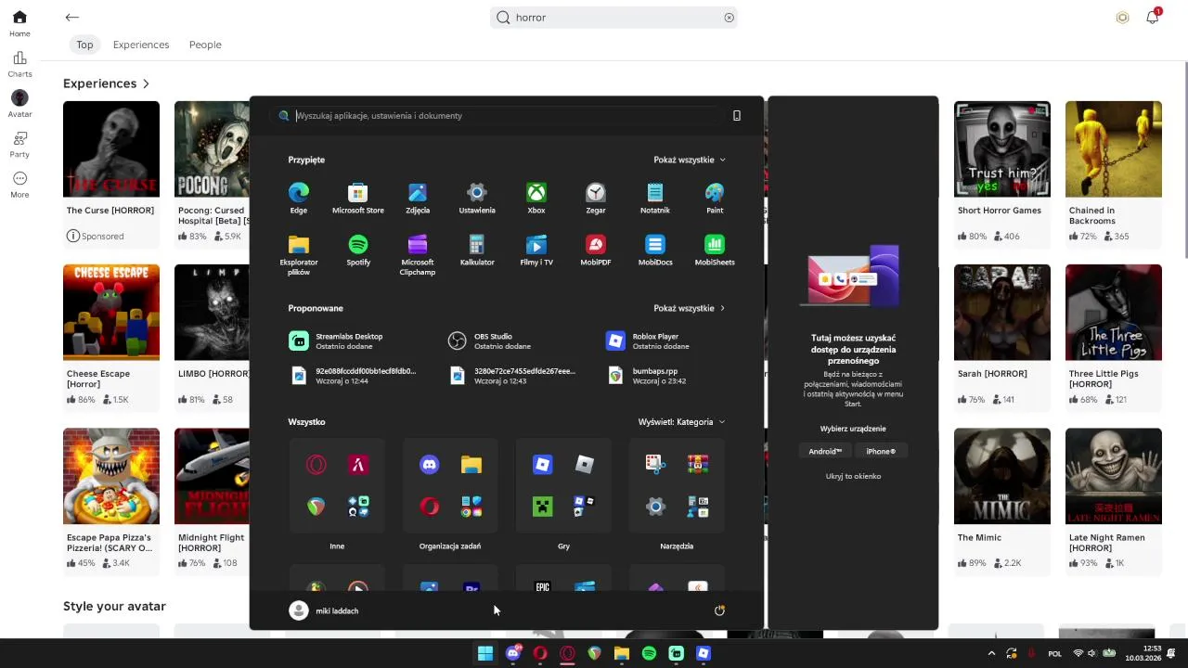This screenshot has width=1188, height=668.
Task: Open Short Horror Games thumbnail
Action: (x=1002, y=149)
